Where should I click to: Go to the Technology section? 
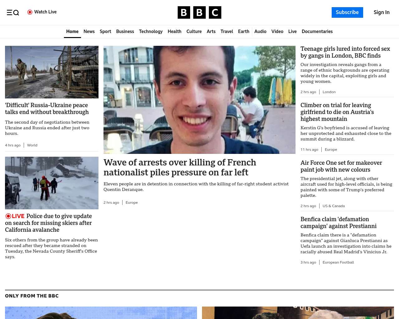(x=151, y=31)
